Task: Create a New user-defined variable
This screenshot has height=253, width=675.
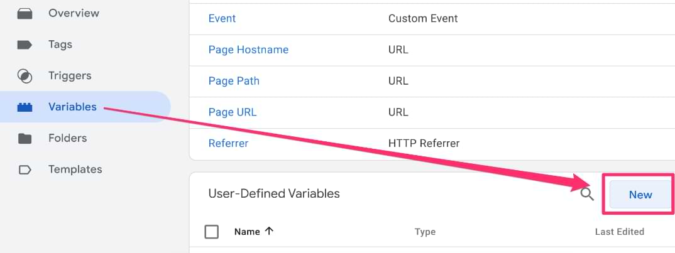Action: (x=640, y=195)
